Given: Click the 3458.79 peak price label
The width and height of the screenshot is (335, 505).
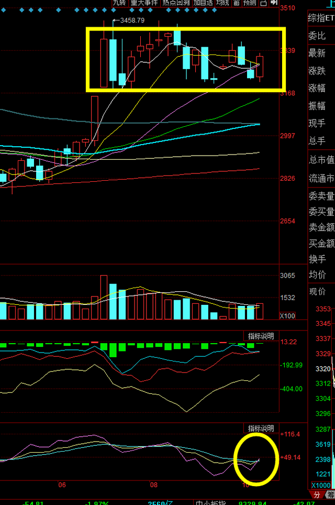Looking at the screenshot, I should click(x=132, y=20).
